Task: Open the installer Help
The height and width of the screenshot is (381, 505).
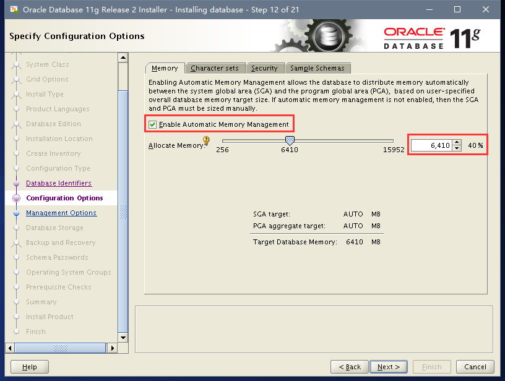Action: point(30,367)
